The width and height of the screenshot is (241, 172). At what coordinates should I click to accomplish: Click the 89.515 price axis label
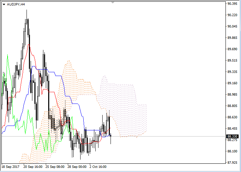tap(232, 61)
